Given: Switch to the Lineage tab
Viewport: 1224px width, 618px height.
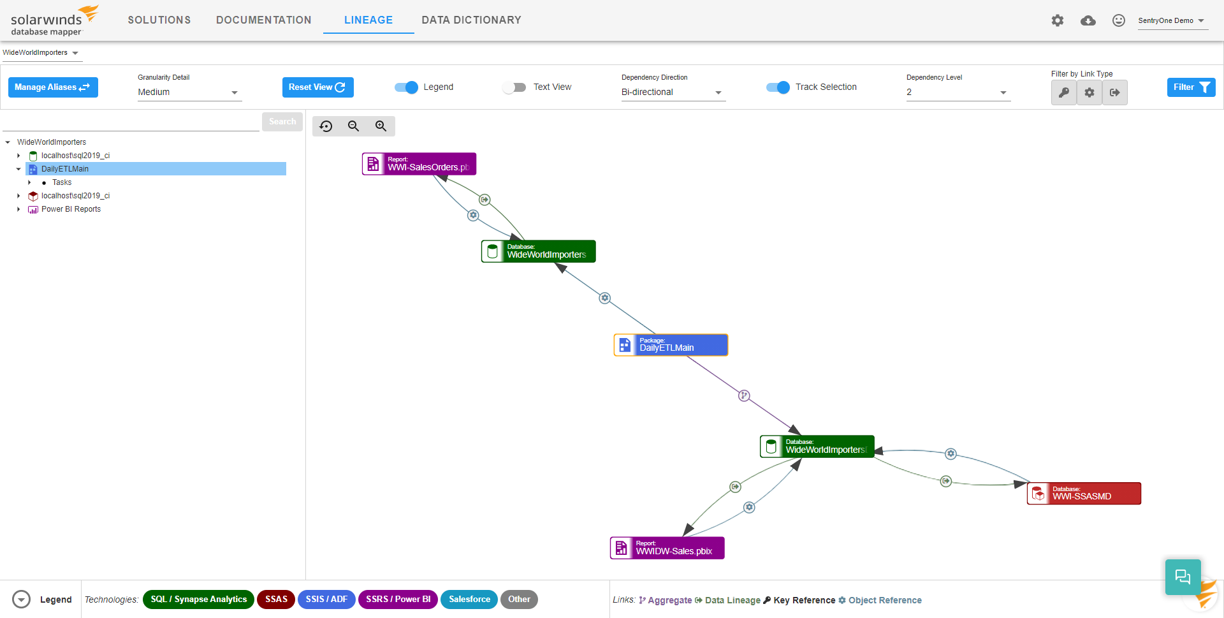Looking at the screenshot, I should (368, 20).
